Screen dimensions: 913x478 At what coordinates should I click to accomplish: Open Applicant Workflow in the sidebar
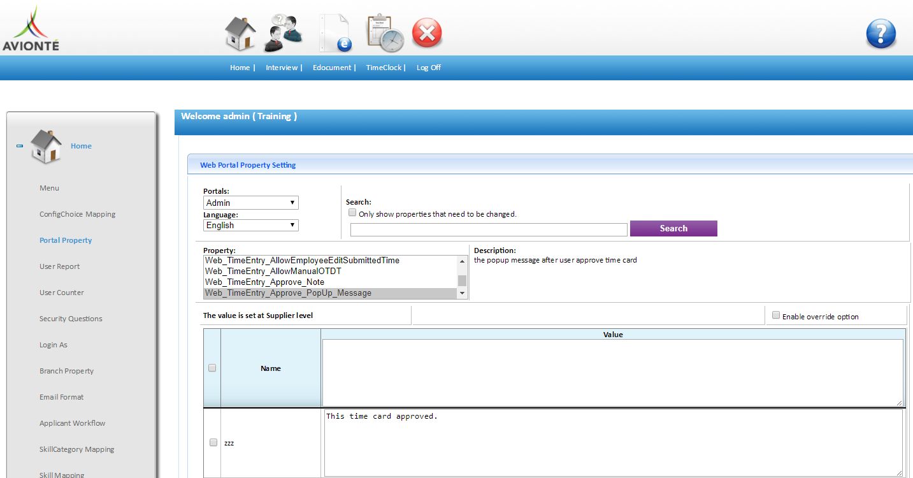pos(73,423)
